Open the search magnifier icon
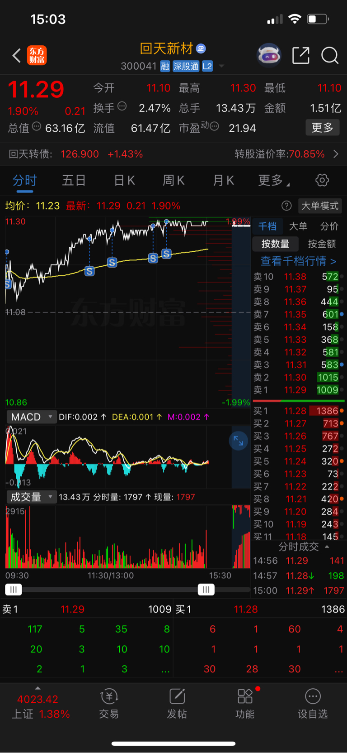 point(330,55)
